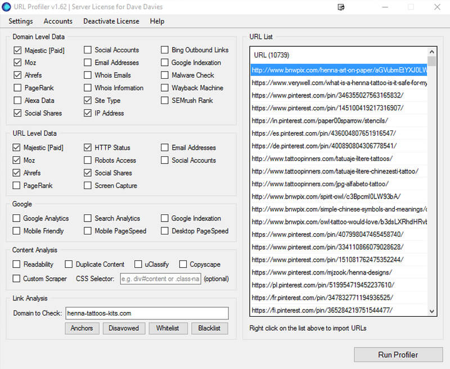Enable Readability checkbox
Viewport: 450px width, 369px height.
16,264
